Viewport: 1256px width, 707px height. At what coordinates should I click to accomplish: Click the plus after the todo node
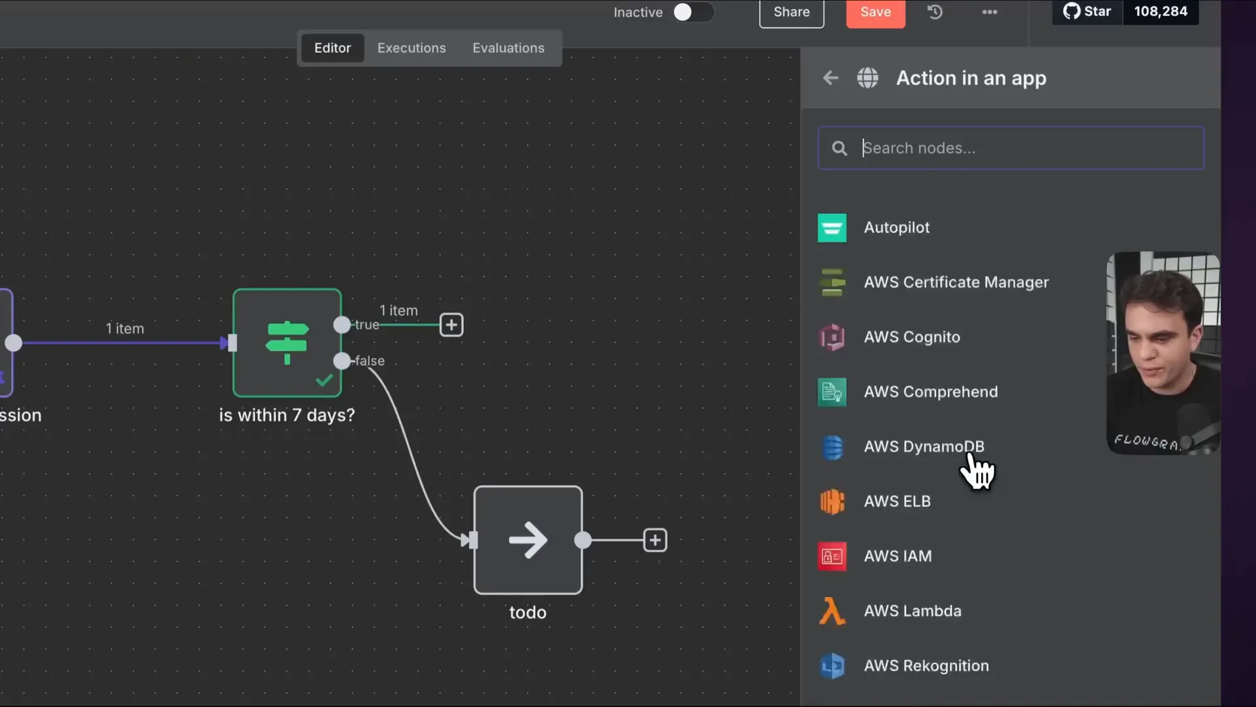(x=655, y=540)
